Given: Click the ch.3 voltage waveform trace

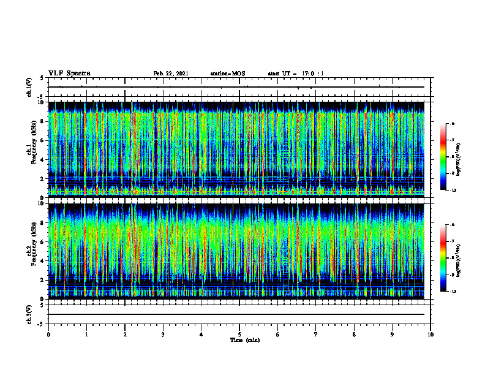Looking at the screenshot, I should click(x=236, y=314).
